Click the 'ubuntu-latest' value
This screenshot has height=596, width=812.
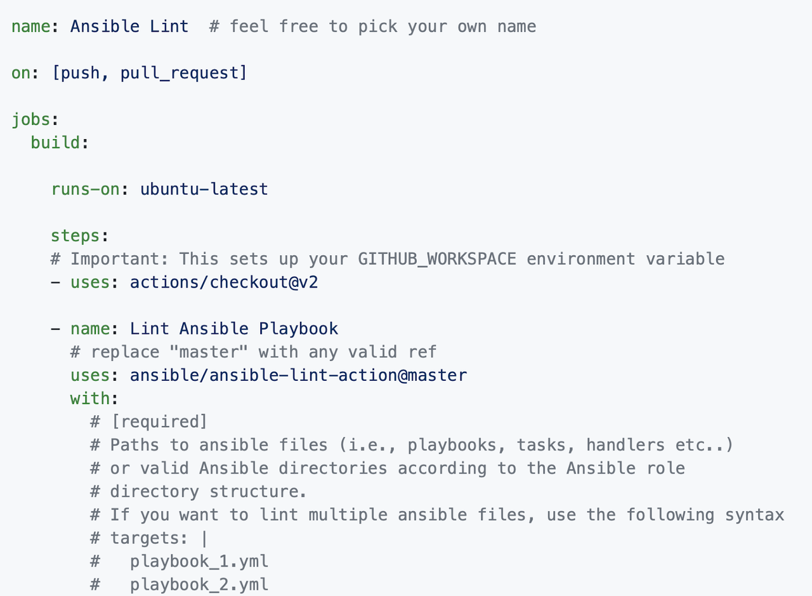tap(204, 189)
